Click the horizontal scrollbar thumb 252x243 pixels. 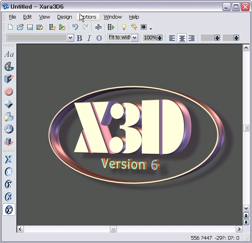tap(113, 229)
